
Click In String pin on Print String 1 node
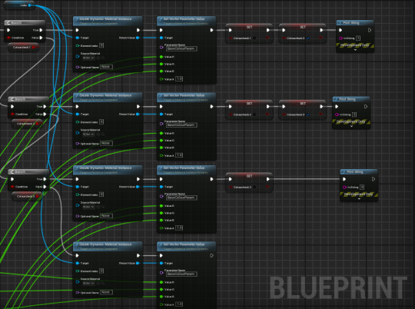pyautogui.click(x=340, y=38)
